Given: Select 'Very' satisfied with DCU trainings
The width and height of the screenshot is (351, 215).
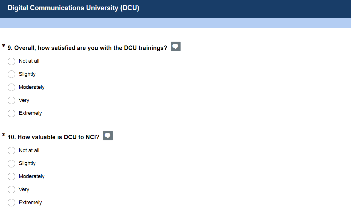Looking at the screenshot, I should click(x=11, y=100).
